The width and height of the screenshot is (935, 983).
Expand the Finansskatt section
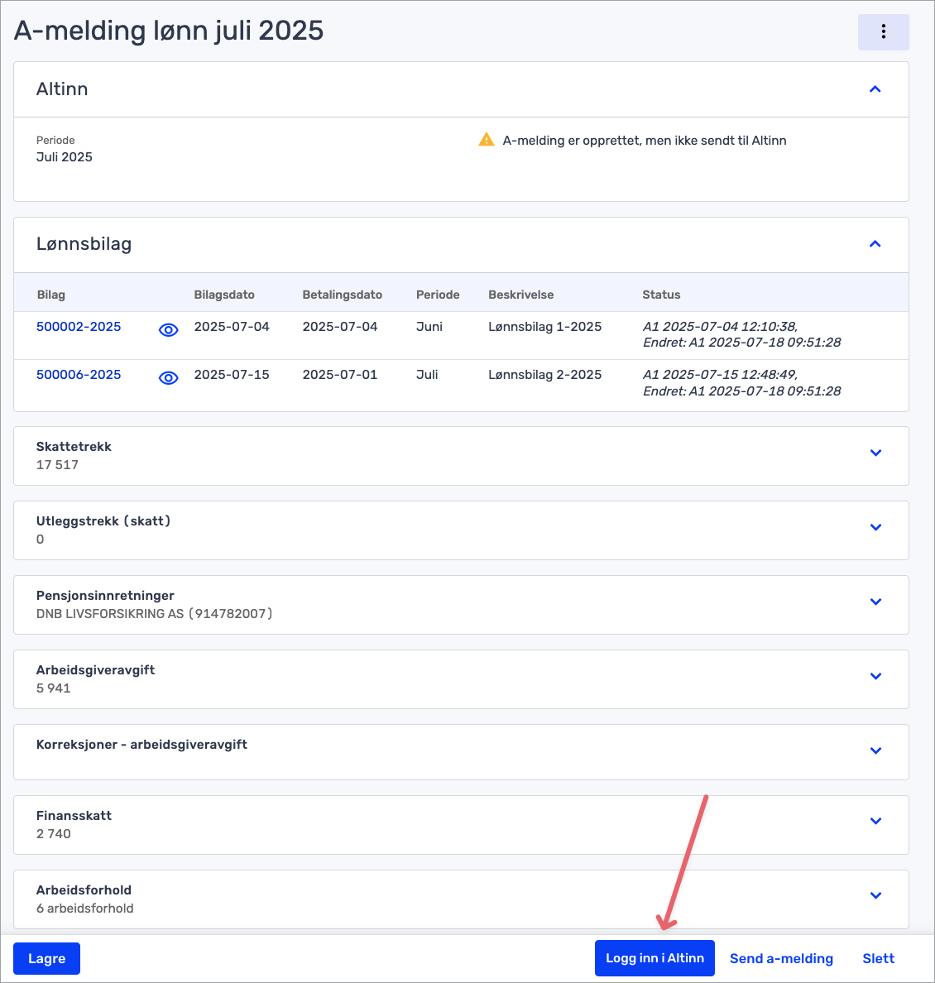click(875, 822)
